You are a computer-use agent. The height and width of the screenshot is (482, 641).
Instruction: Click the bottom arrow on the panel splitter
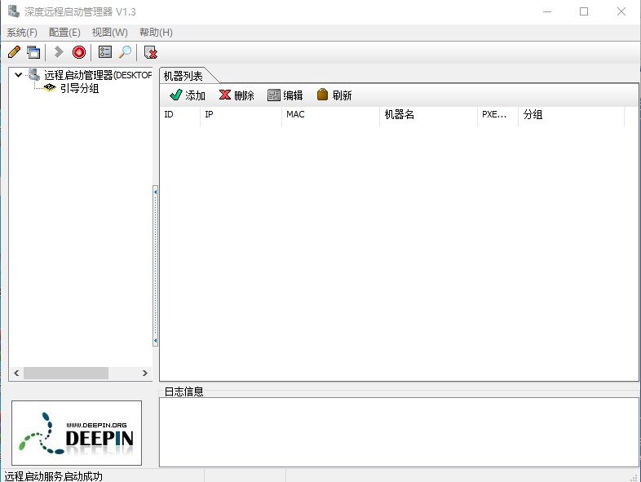tap(155, 341)
